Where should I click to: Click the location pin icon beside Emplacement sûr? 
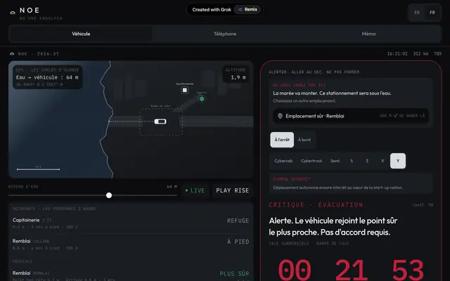[x=280, y=116]
